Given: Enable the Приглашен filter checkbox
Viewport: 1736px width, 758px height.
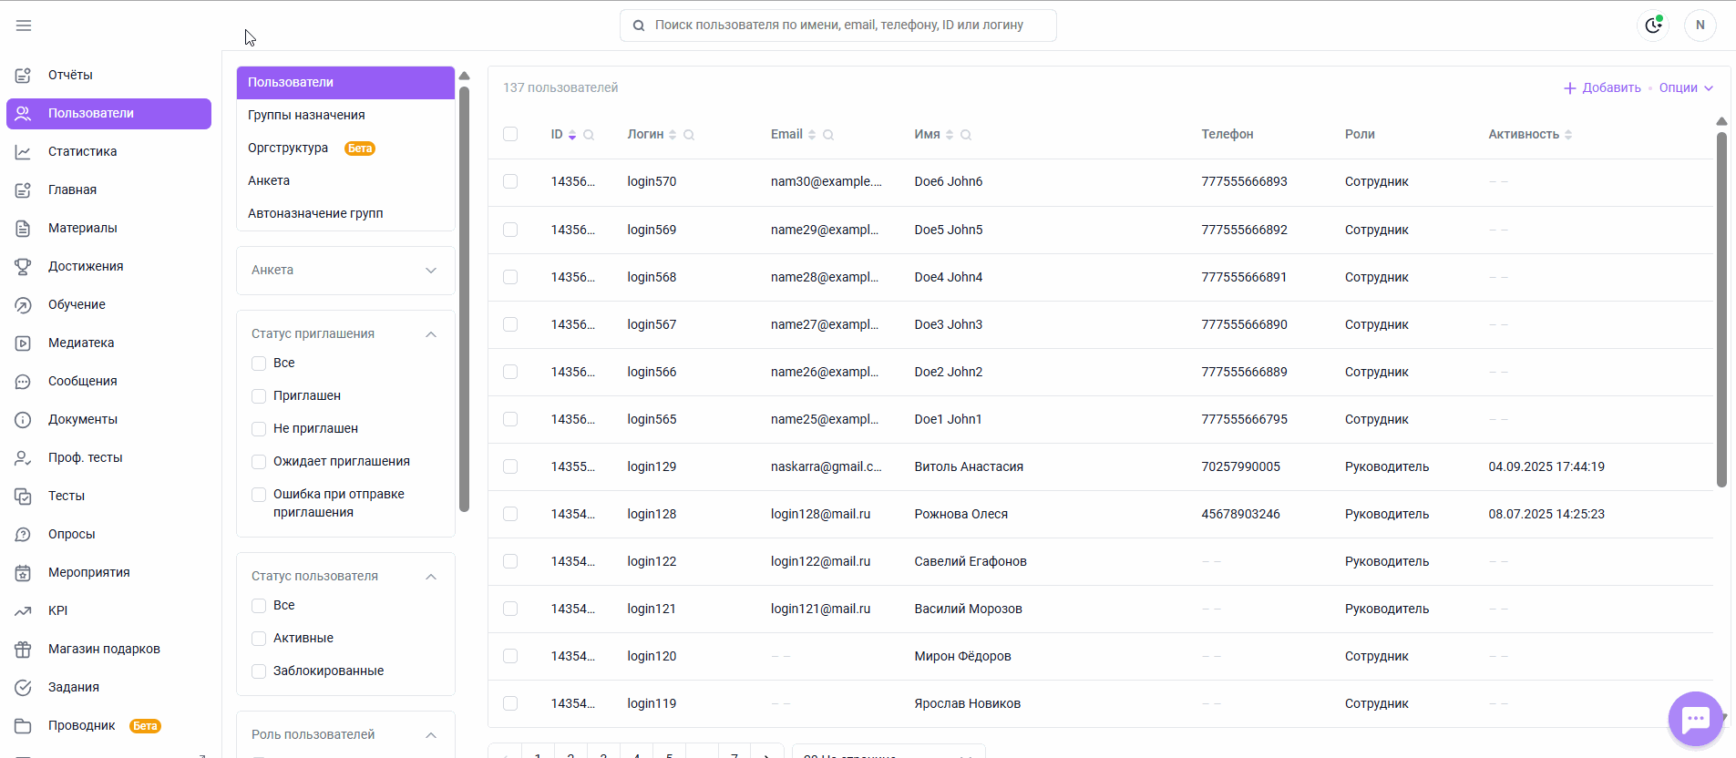Looking at the screenshot, I should [x=259, y=396].
